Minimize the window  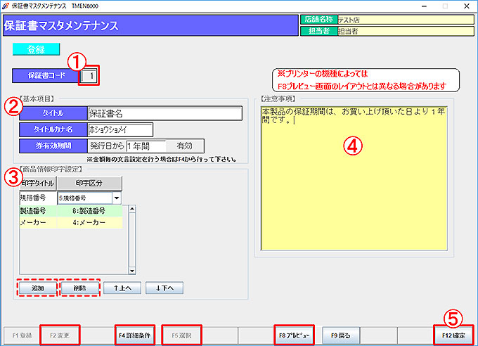tap(424, 6)
